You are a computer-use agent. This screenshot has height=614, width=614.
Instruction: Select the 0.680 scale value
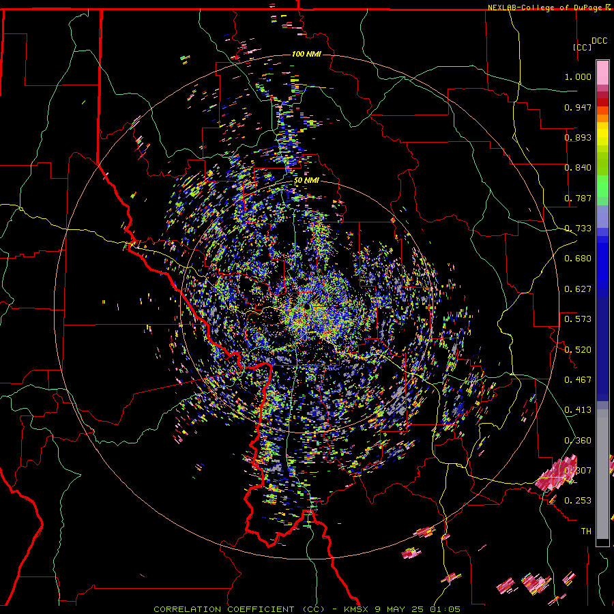pyautogui.click(x=578, y=259)
